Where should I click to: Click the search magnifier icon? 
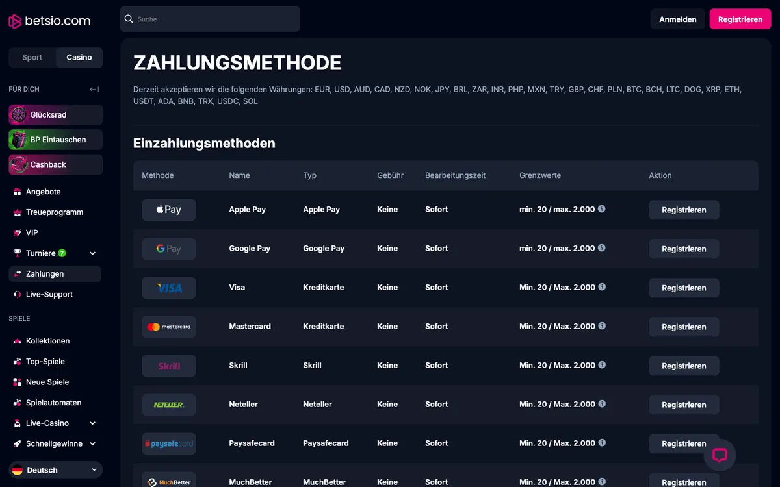[x=129, y=19]
